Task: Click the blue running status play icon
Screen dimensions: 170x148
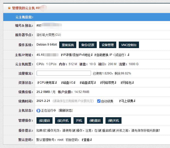Action: click(38, 110)
